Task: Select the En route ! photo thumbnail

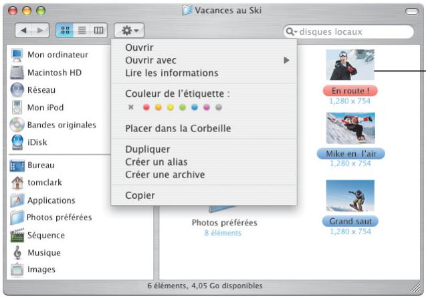Action: [x=350, y=65]
